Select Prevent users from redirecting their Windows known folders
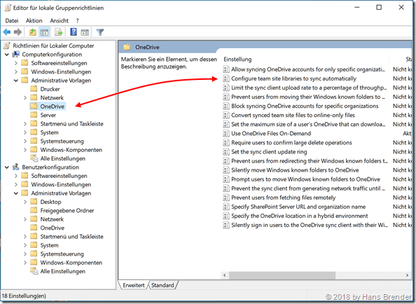416x304 pixels. [x=310, y=161]
